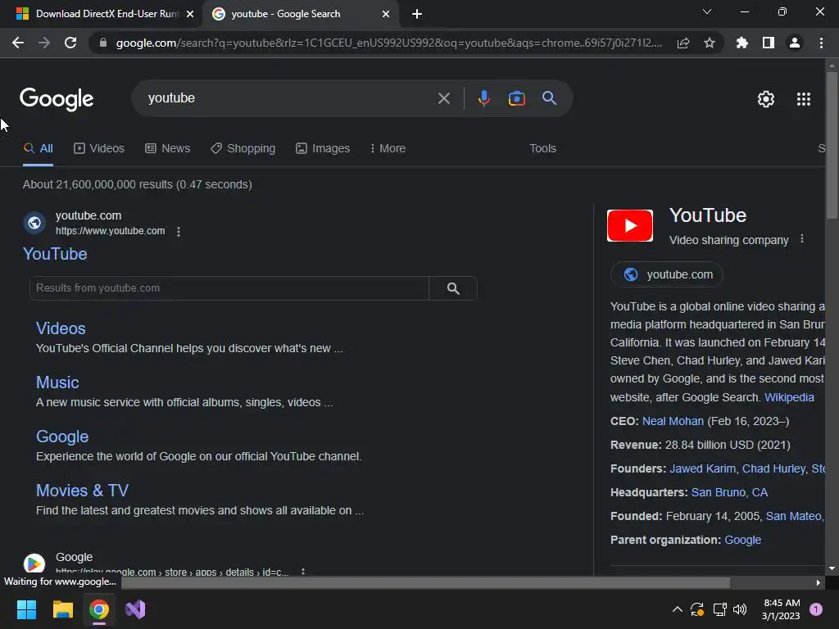Open the Chad Hurley founder link

tap(773, 468)
